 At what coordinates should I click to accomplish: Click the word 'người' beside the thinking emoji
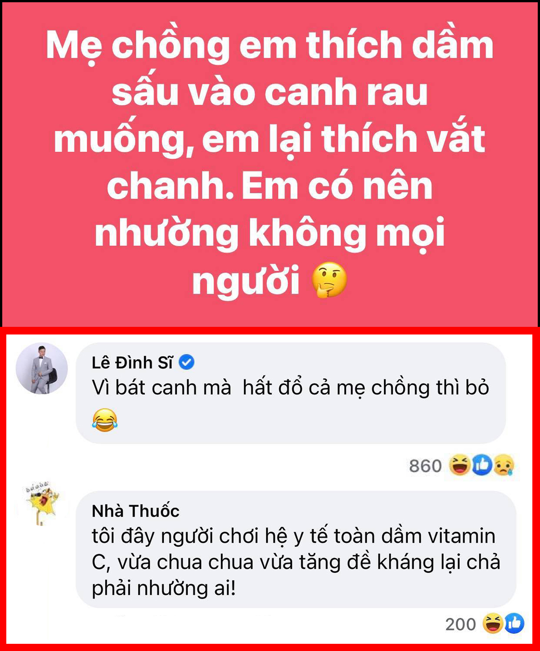(246, 280)
